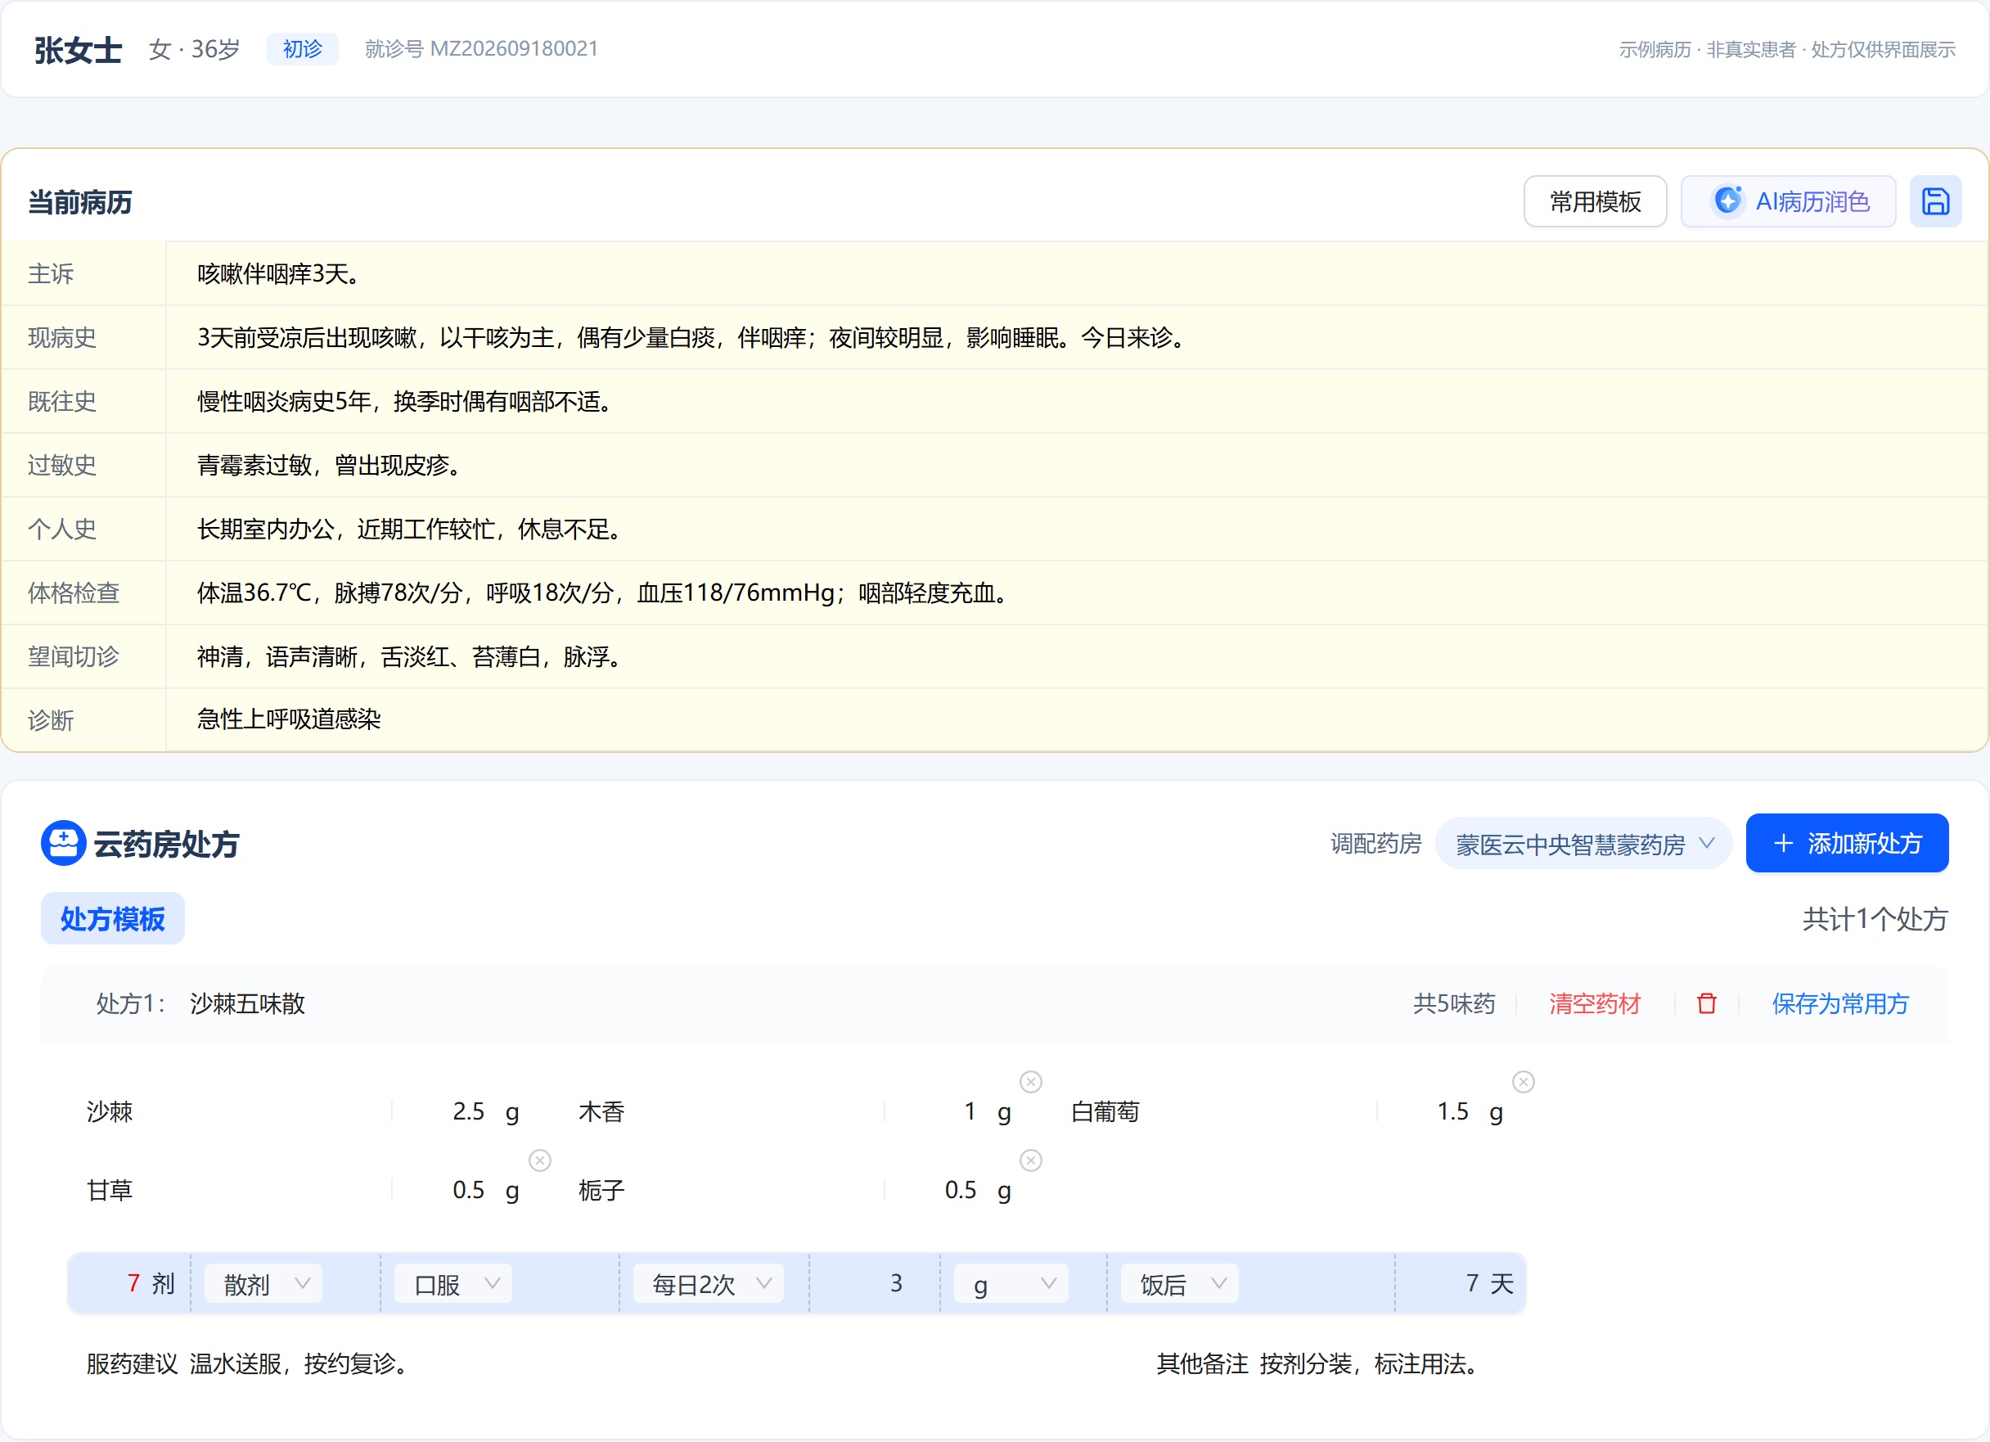Click the 既往史 text about 慢性咽炎
Image resolution: width=1990 pixels, height=1442 pixels.
coord(405,401)
